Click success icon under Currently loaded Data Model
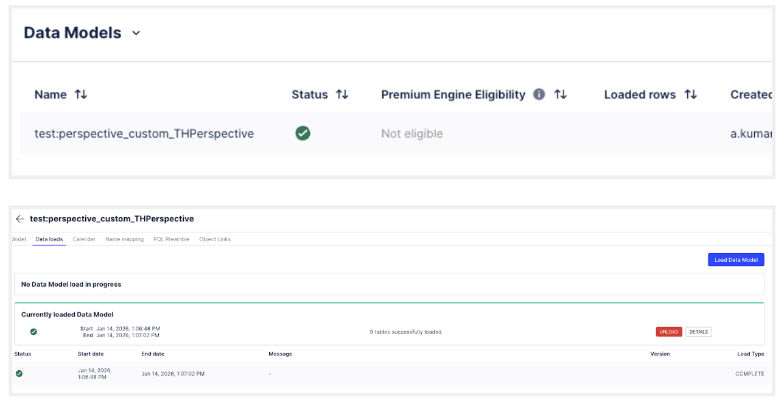This screenshot has width=784, height=403. (33, 332)
